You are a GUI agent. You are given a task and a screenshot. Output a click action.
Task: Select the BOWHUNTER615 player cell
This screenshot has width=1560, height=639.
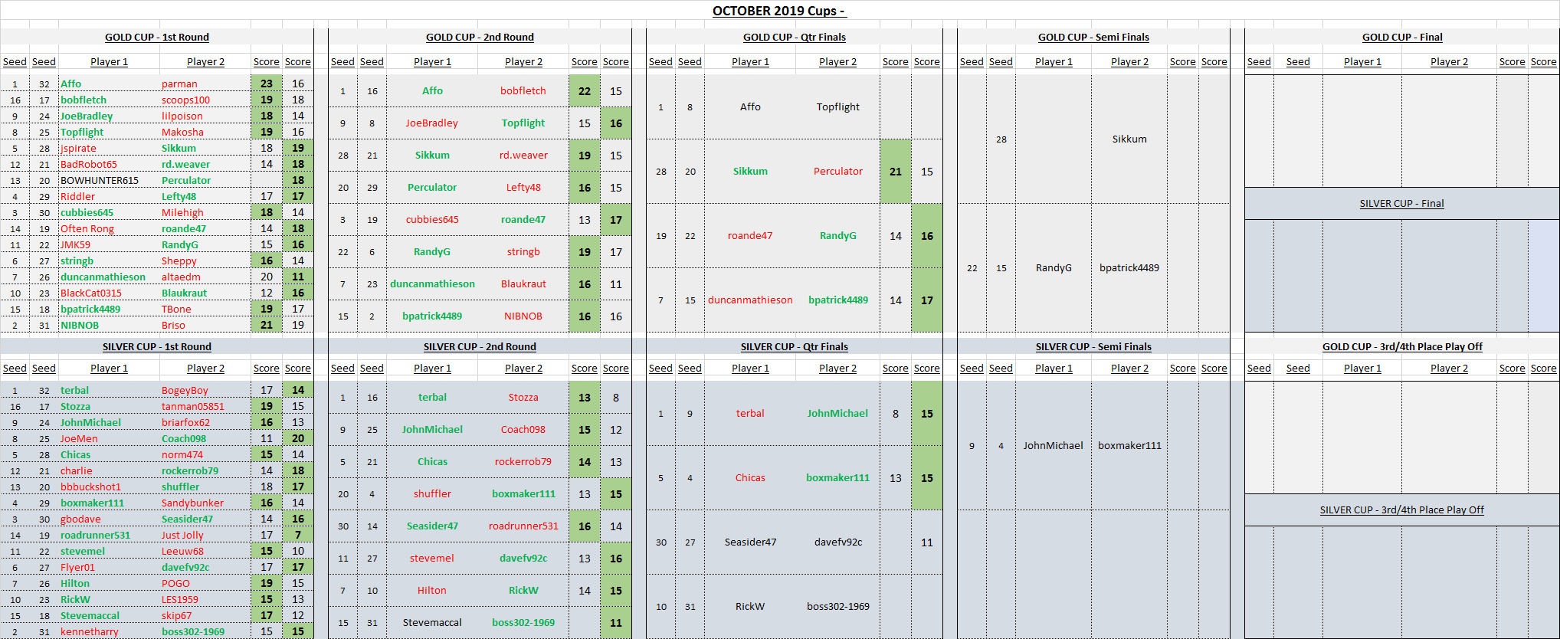100,180
